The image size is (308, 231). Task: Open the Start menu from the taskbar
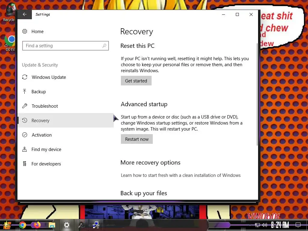pyautogui.click(x=7, y=225)
